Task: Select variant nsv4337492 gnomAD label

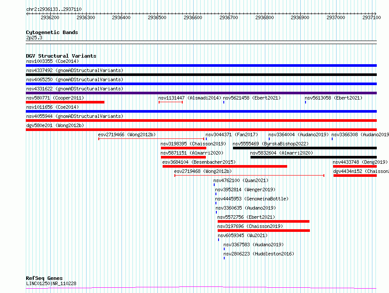Action: [x=75, y=70]
